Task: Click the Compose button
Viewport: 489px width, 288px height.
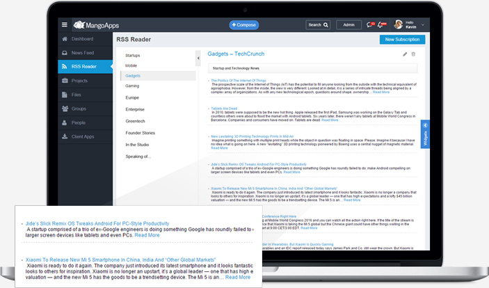Action: (244, 25)
